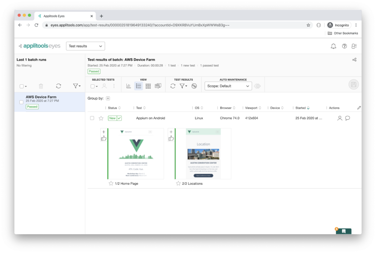Click the notifications bell icon
Screen dimensions: 376x253
click(333, 46)
